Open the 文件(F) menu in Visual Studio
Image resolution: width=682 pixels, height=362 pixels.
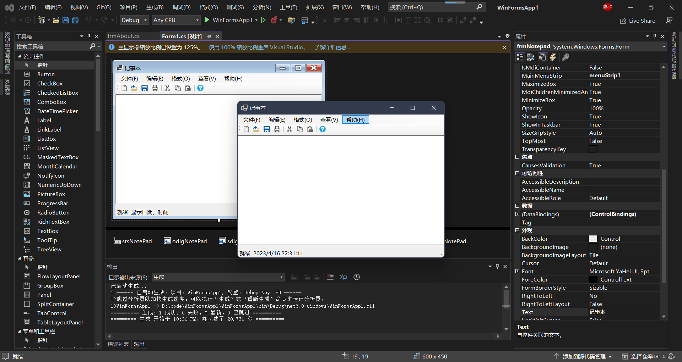click(27, 7)
